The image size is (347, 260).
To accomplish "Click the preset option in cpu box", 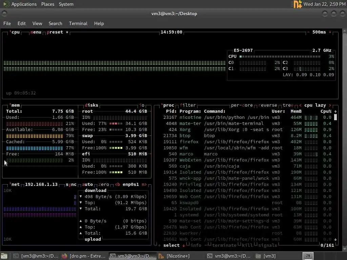I will [55, 32].
